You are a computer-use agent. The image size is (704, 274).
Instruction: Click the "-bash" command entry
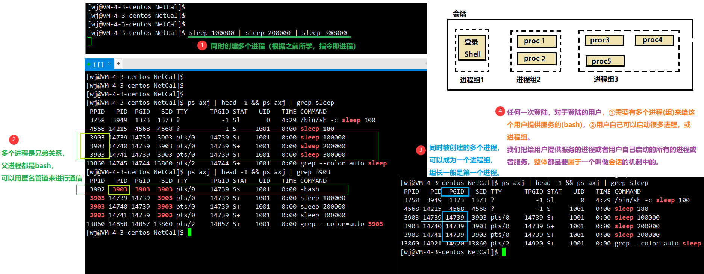click(x=310, y=189)
